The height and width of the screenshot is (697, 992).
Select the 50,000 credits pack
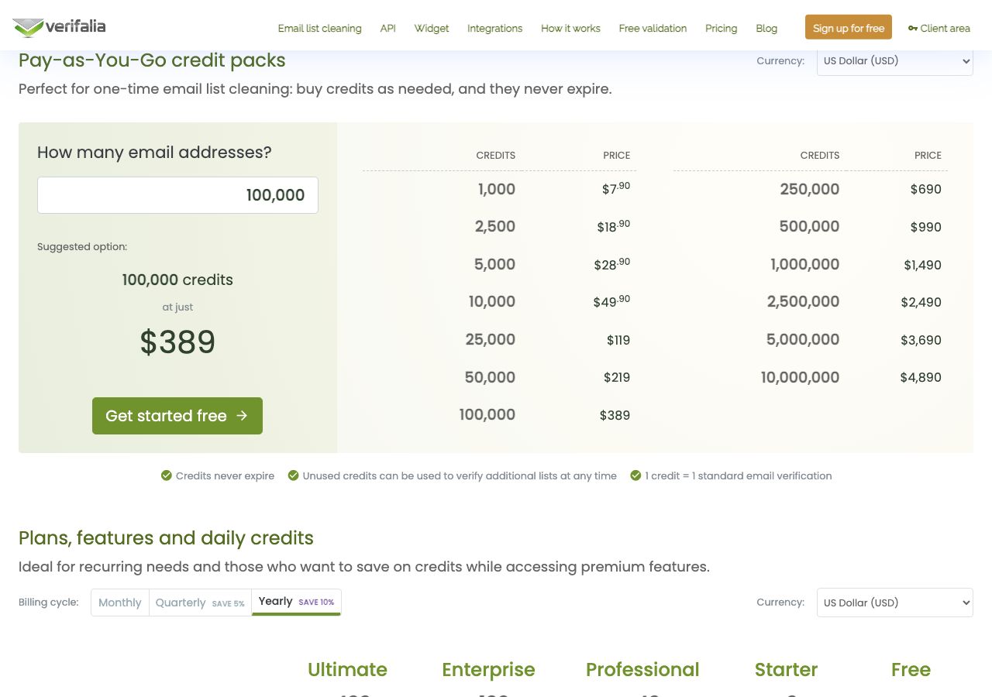499,378
